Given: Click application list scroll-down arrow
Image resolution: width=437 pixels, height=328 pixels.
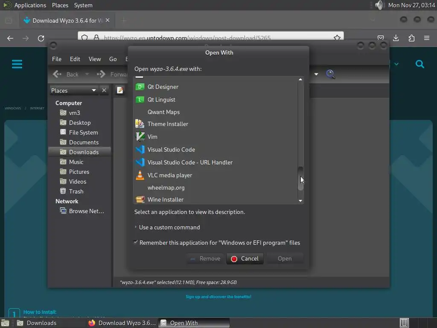Looking at the screenshot, I should pyautogui.click(x=300, y=201).
